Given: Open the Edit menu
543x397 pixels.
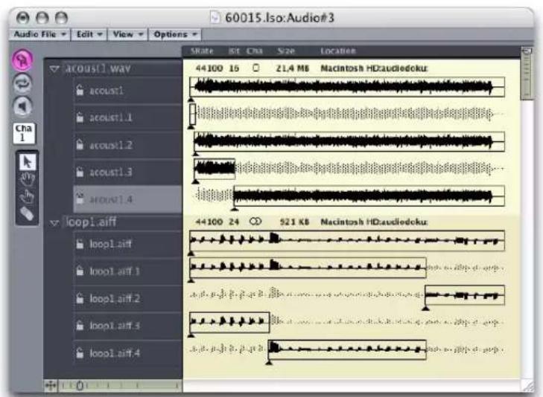Looking at the screenshot, I should click(89, 34).
